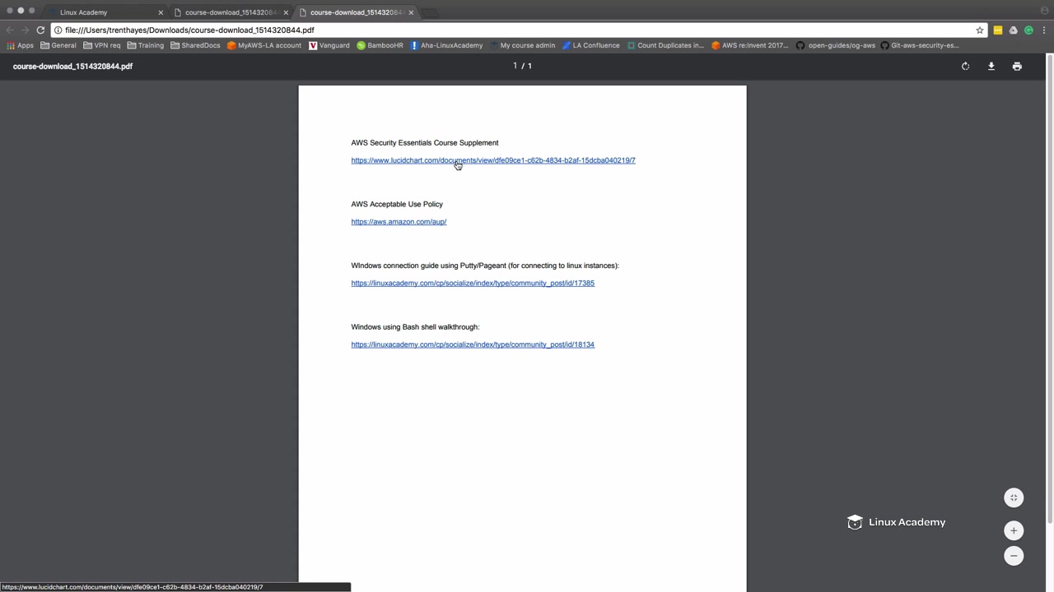Open the Training bookmarks folder

[146, 45]
